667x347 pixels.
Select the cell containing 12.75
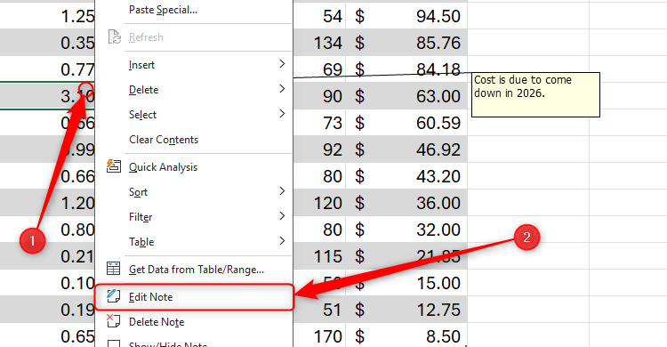pos(406,310)
